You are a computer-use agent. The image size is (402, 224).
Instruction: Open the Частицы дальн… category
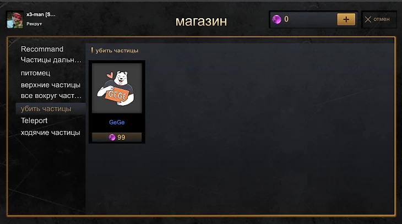click(x=51, y=60)
